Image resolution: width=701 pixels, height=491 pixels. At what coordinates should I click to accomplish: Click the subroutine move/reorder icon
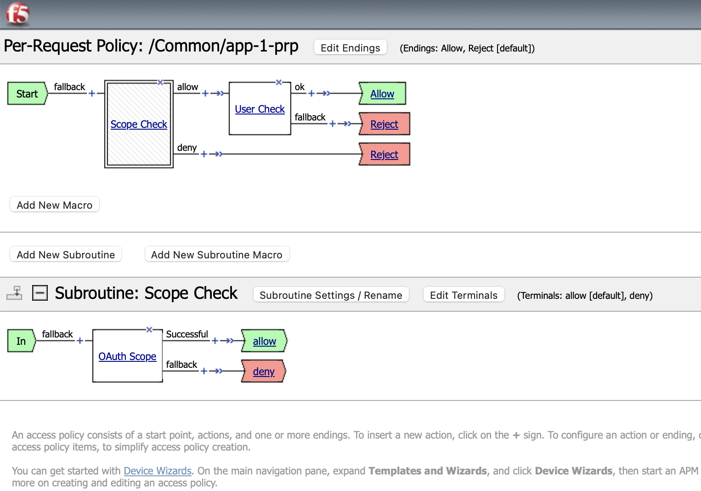pos(14,293)
